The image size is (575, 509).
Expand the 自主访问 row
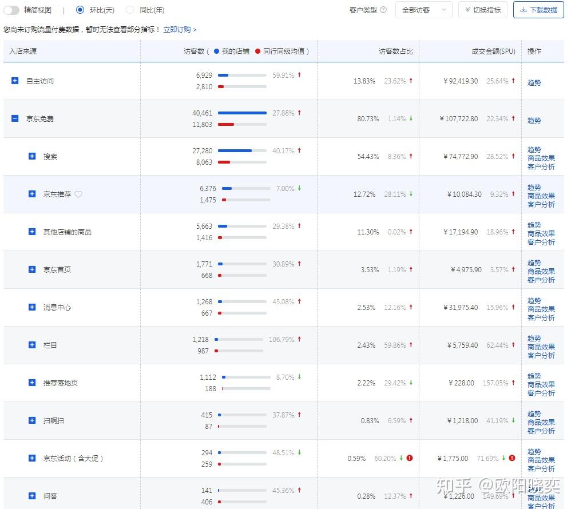point(15,81)
